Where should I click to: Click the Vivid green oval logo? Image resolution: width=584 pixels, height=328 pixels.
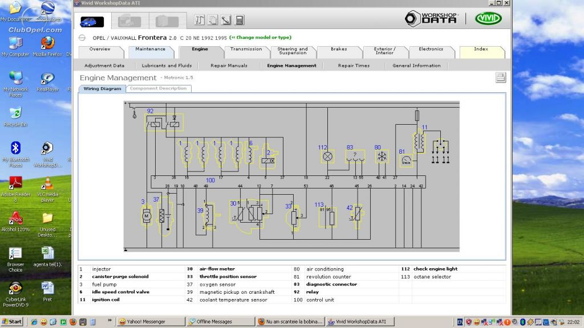point(488,19)
